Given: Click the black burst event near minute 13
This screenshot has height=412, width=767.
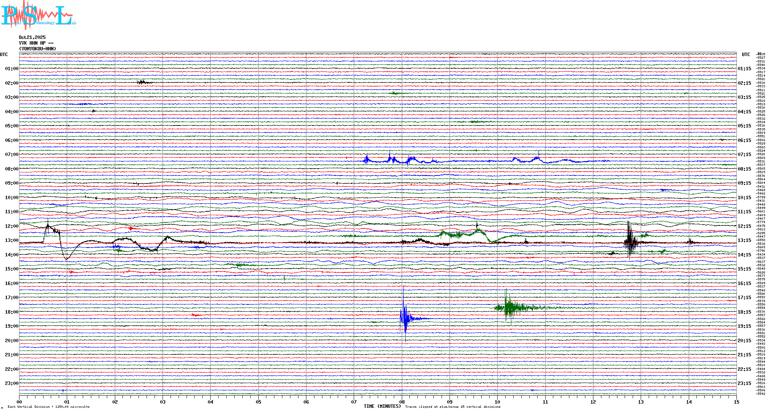Looking at the screenshot, I should [630, 241].
